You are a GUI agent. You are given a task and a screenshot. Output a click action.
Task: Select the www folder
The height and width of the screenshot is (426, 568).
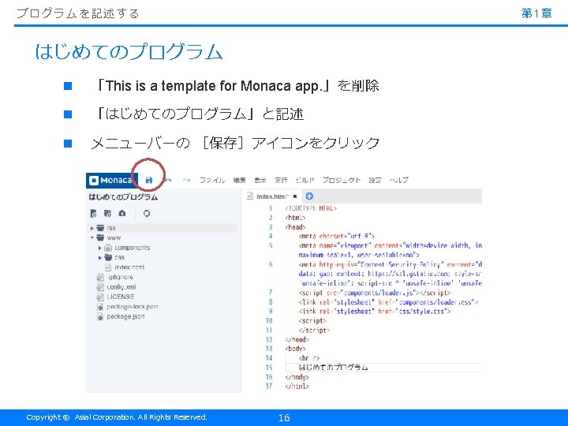pyautogui.click(x=114, y=238)
